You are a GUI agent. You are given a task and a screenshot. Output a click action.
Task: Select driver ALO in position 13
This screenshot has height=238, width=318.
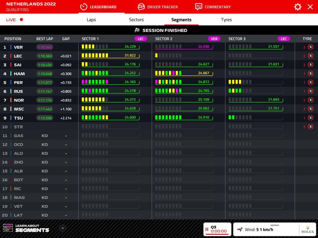[x=18, y=153]
